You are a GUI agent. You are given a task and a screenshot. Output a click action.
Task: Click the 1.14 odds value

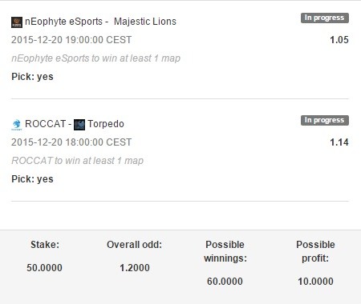point(339,142)
